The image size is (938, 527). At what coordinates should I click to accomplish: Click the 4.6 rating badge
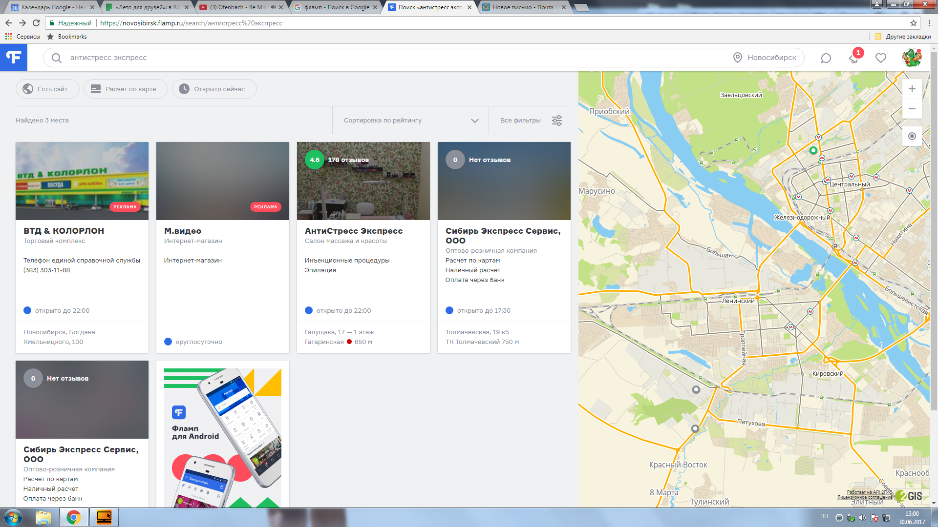pyautogui.click(x=315, y=160)
